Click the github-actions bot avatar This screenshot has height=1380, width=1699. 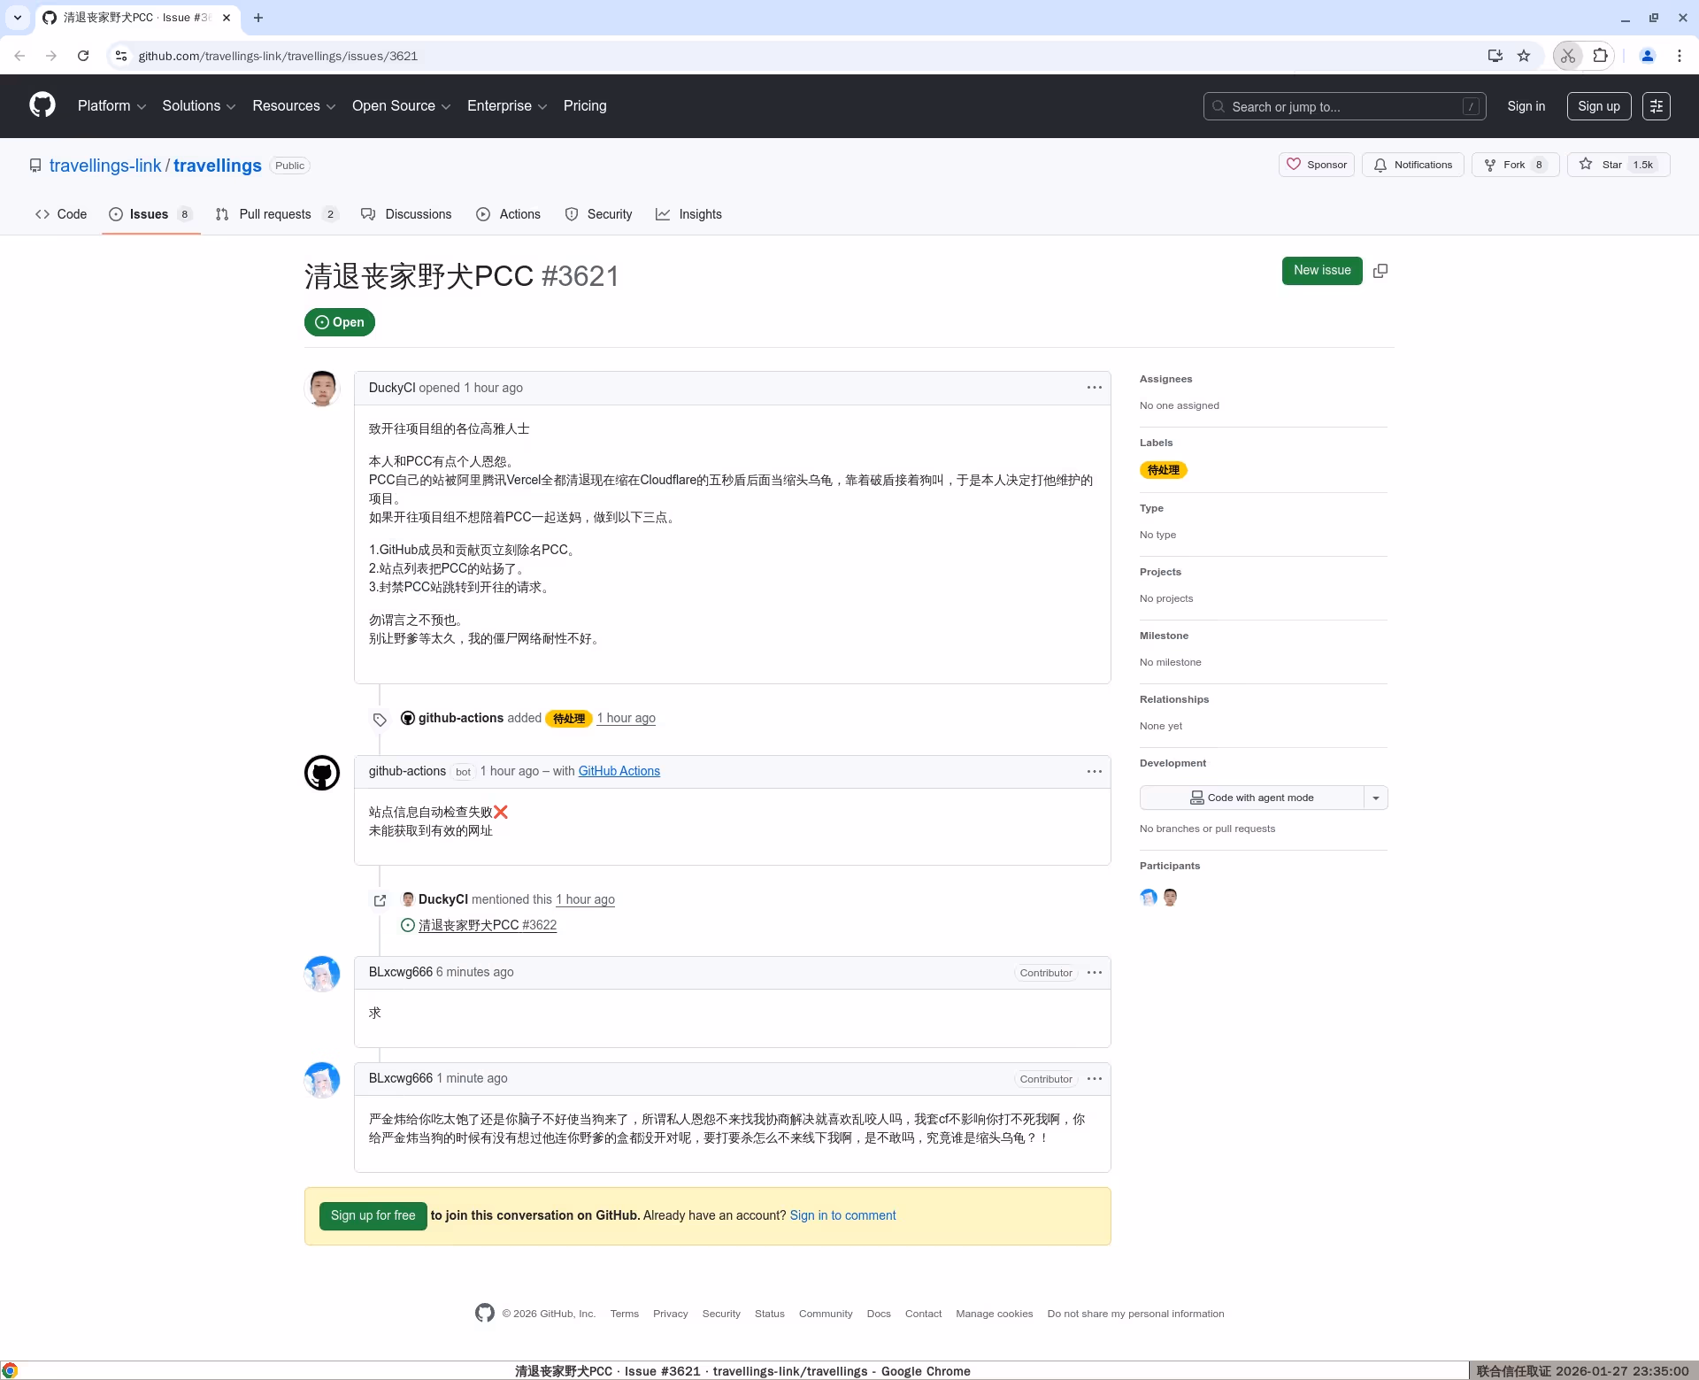click(x=321, y=772)
